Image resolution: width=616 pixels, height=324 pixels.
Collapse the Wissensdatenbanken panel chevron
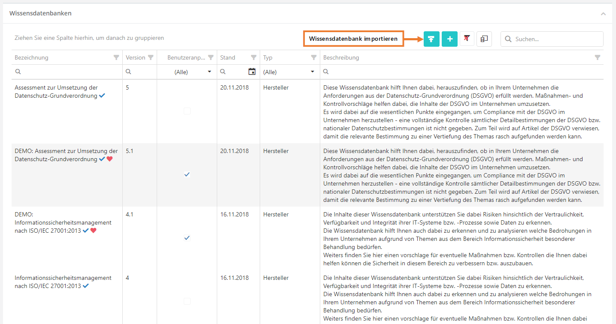603,14
